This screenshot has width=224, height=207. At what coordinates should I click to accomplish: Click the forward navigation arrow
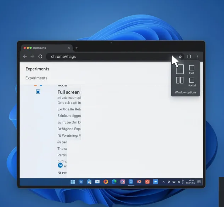tap(32, 56)
